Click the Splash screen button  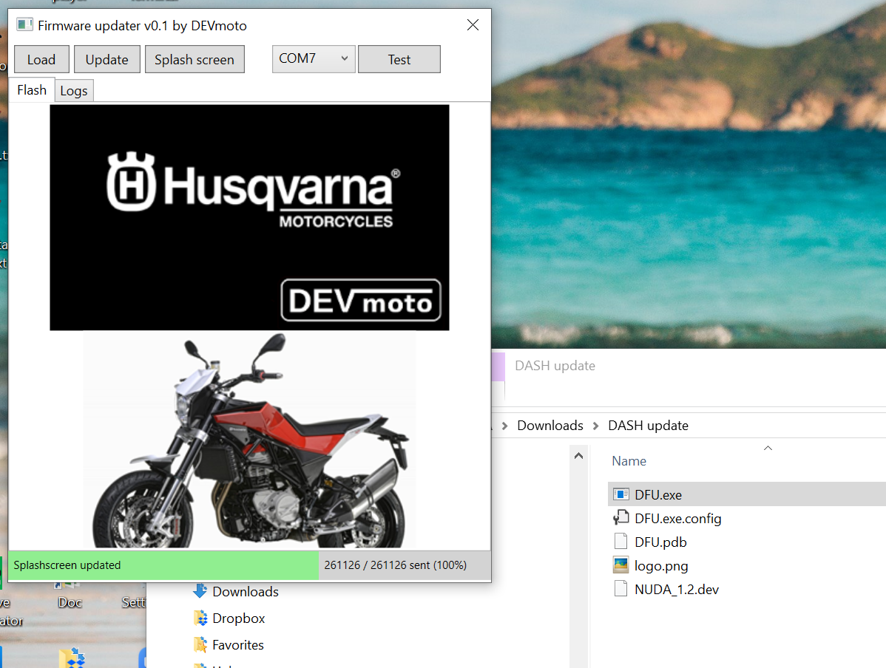pos(195,60)
